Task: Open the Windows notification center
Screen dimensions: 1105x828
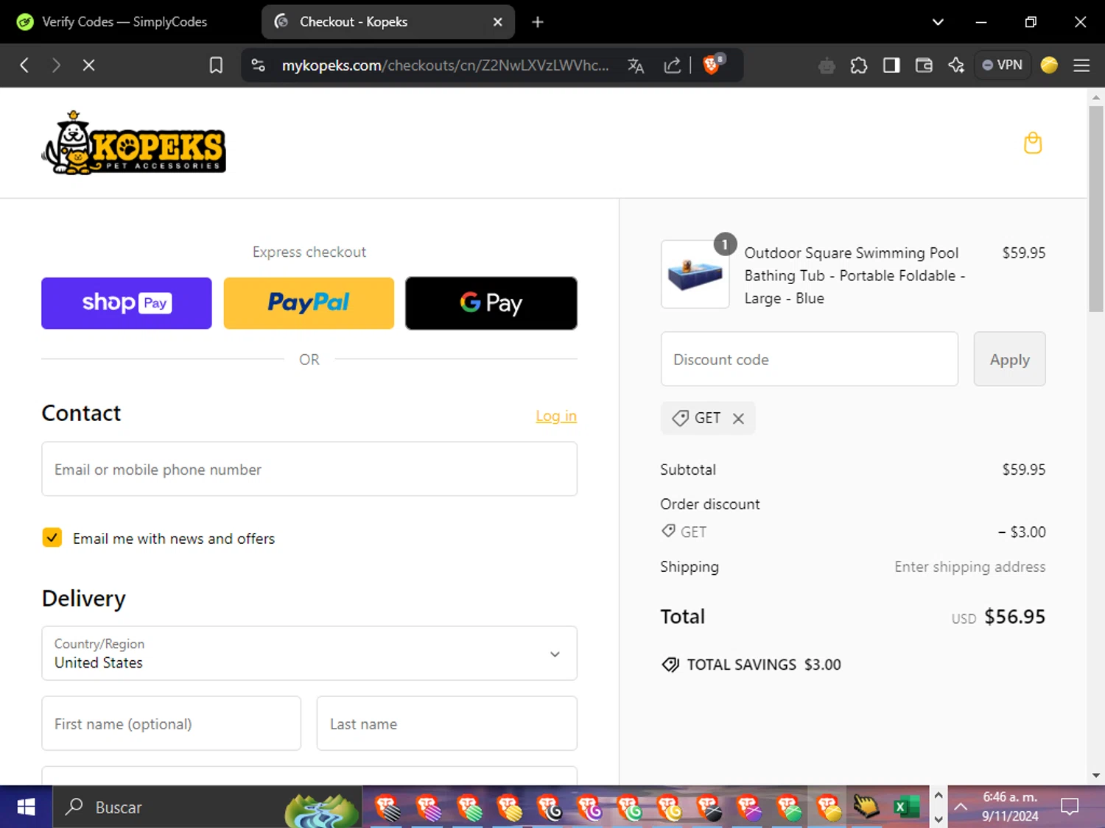Action: pyautogui.click(x=1070, y=807)
